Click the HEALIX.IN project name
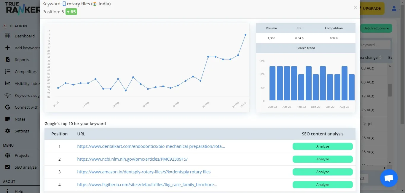This screenshot has height=193, width=405. pos(18,26)
